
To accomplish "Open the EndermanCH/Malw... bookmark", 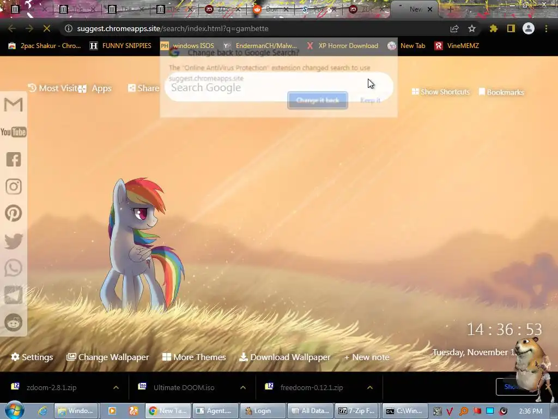I will (260, 46).
